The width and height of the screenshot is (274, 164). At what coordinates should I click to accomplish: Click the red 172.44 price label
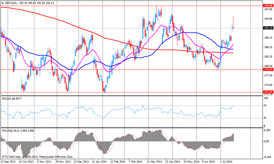click(268, 92)
